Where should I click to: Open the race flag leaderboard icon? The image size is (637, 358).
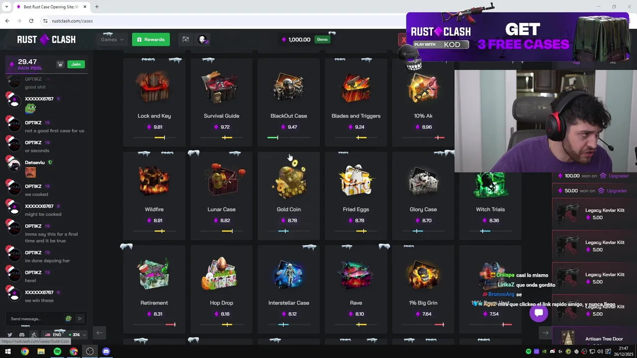pyautogui.click(x=186, y=39)
